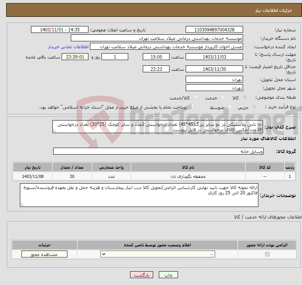This screenshot has height=285, width=302.
Task: Choose the کالا/خدمت radio option
Action: click(196, 98)
